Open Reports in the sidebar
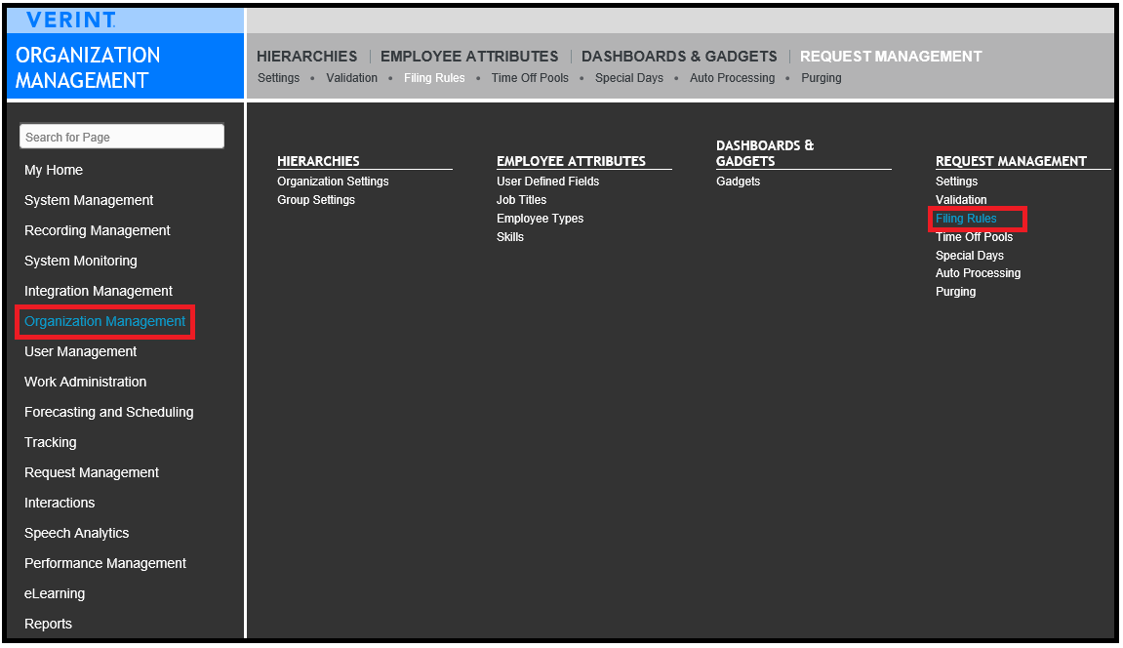This screenshot has height=648, width=1123. tap(48, 624)
